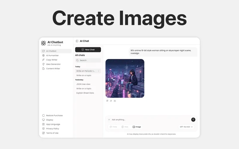The image size is (239, 149).
Task: Click the plus attachment icon
Action: 109,120
